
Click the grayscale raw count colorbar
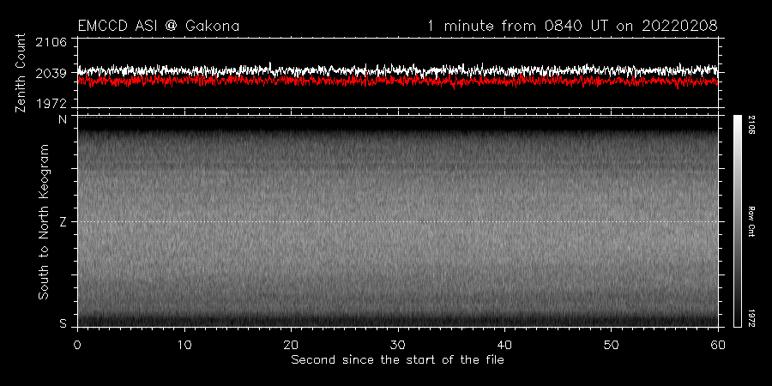(737, 221)
